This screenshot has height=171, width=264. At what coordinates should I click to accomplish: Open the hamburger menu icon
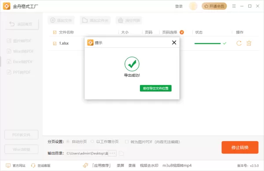pos(234,6)
